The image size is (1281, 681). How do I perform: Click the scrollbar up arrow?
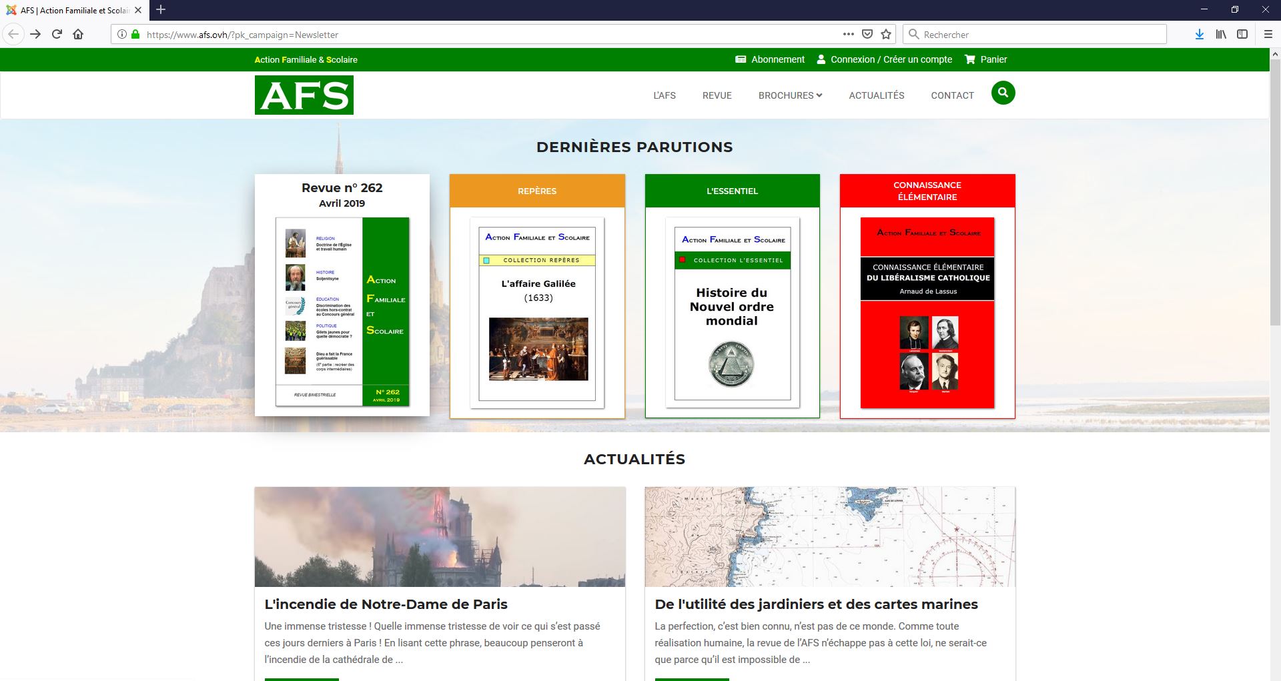click(1275, 53)
